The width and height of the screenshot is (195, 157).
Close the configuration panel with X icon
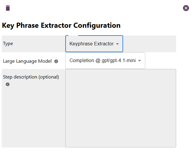point(186,8)
